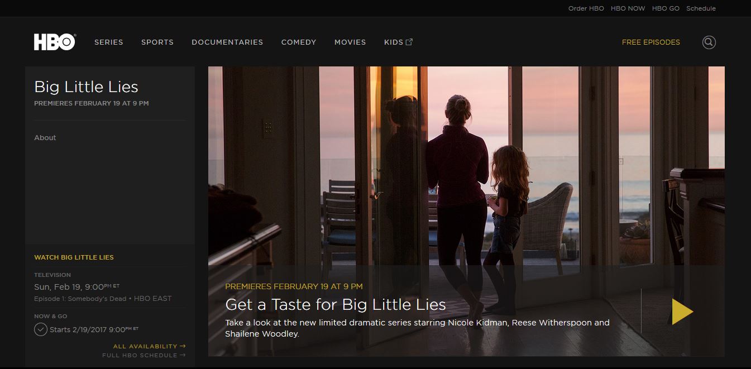Open the HBO GO link
The width and height of the screenshot is (751, 369).
coord(666,8)
